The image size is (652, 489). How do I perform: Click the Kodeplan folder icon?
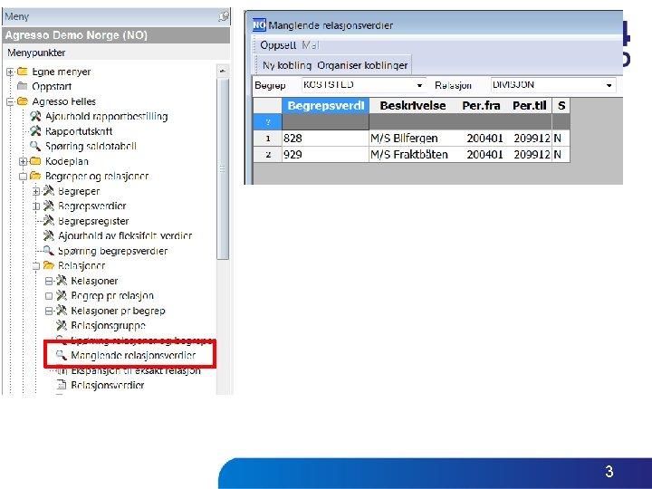point(35,161)
